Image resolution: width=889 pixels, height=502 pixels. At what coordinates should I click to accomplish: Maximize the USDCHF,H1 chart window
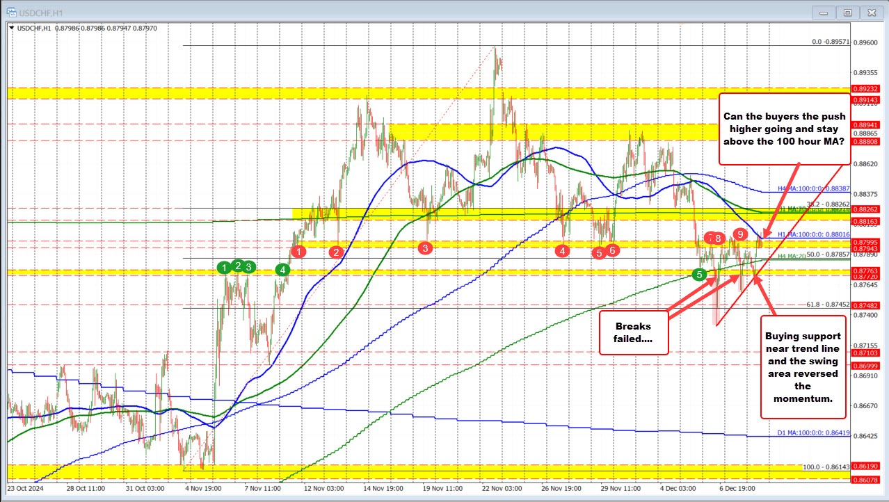(847, 12)
